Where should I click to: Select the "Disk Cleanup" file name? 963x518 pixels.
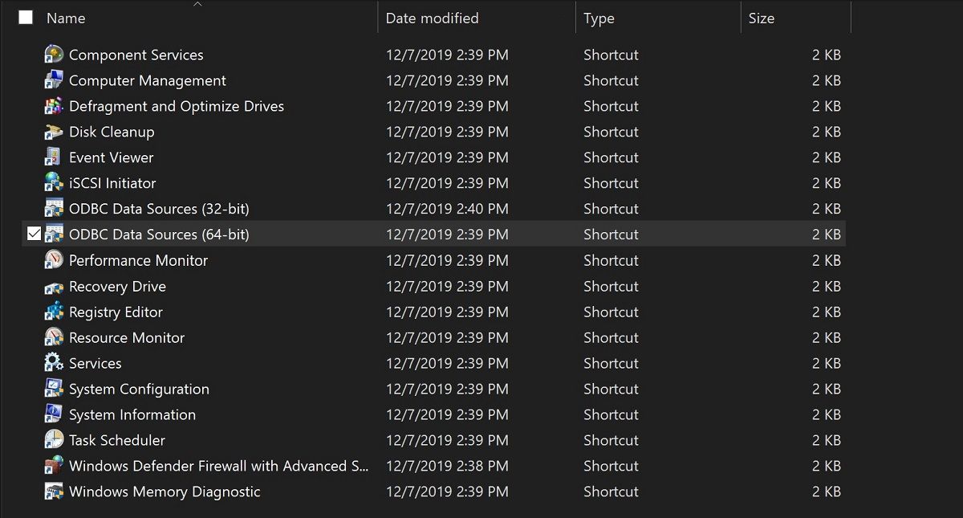112,132
